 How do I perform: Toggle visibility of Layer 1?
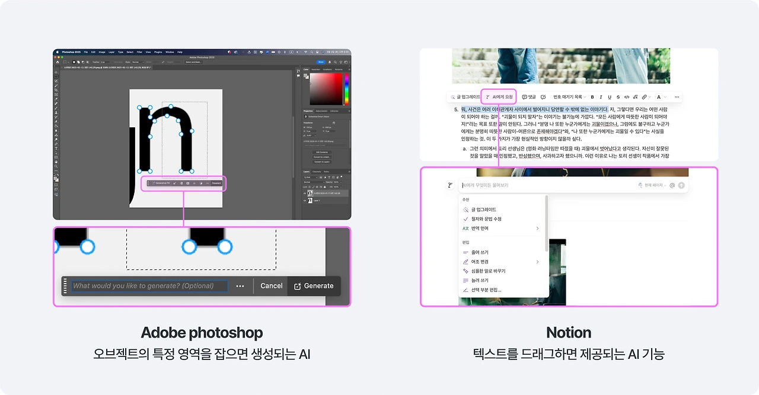[305, 201]
